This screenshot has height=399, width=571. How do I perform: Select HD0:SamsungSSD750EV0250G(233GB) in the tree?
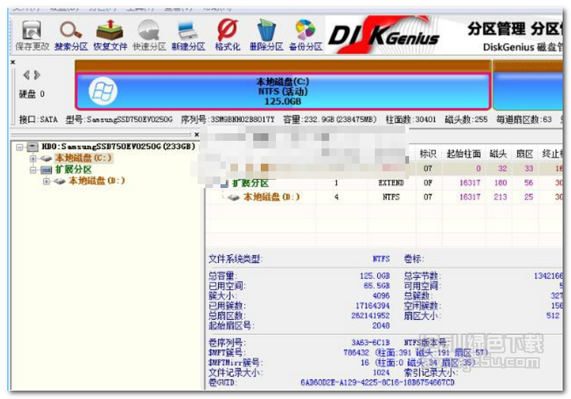(x=119, y=147)
